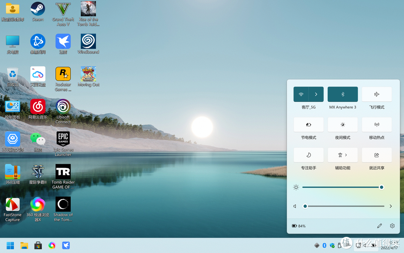
Task: Open sound output chevron beside volume slider
Action: (391, 206)
